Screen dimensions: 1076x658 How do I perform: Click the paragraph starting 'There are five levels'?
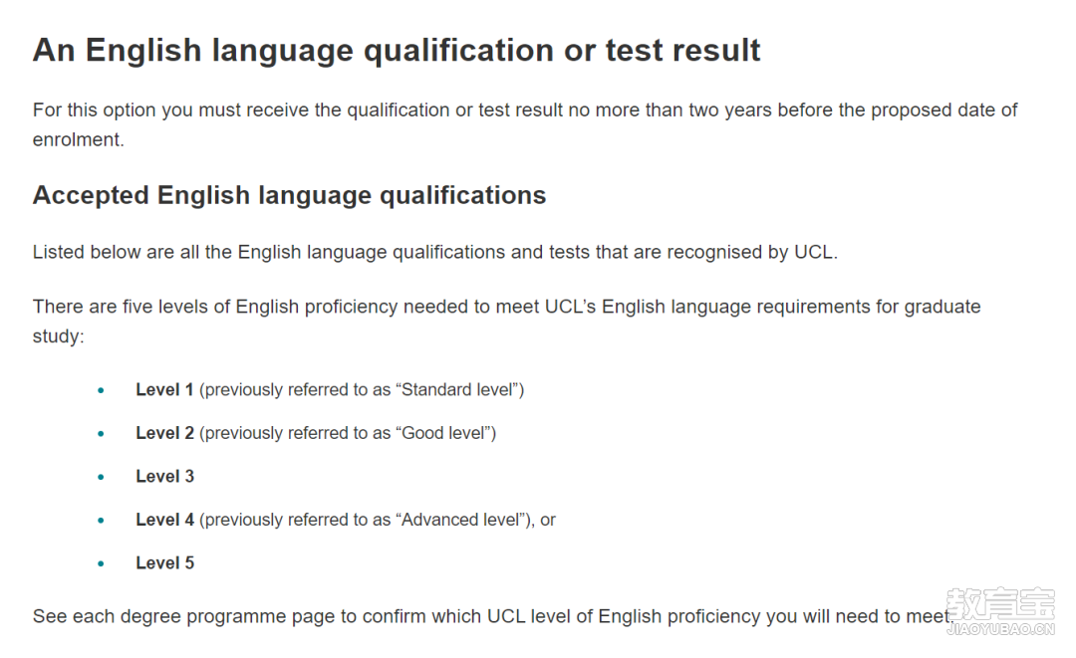coord(506,321)
